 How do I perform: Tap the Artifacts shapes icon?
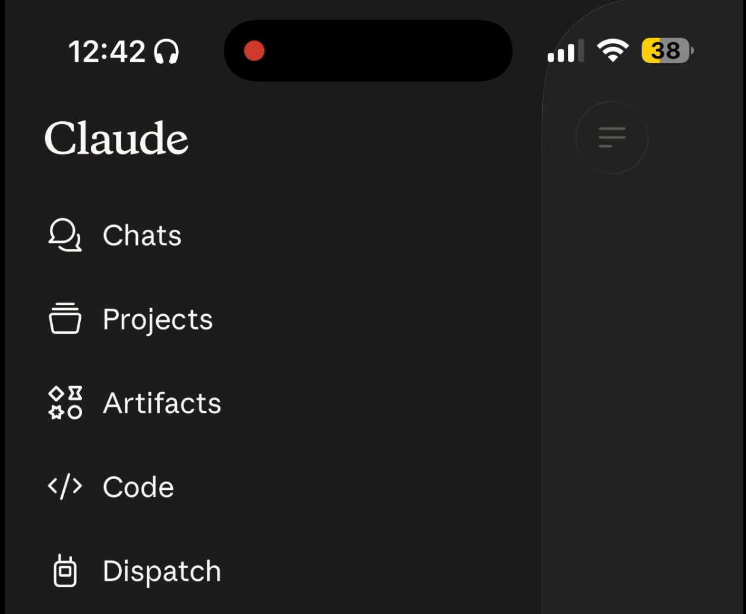coord(65,403)
